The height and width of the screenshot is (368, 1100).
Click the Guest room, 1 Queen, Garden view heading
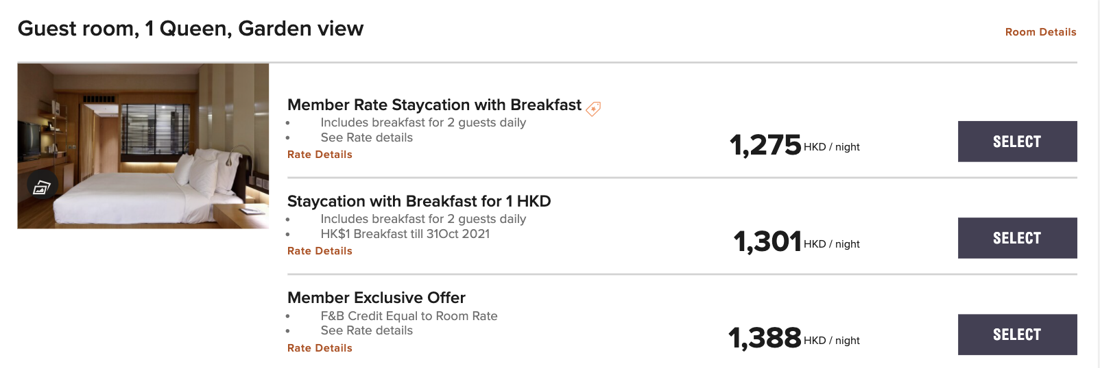[x=191, y=29]
